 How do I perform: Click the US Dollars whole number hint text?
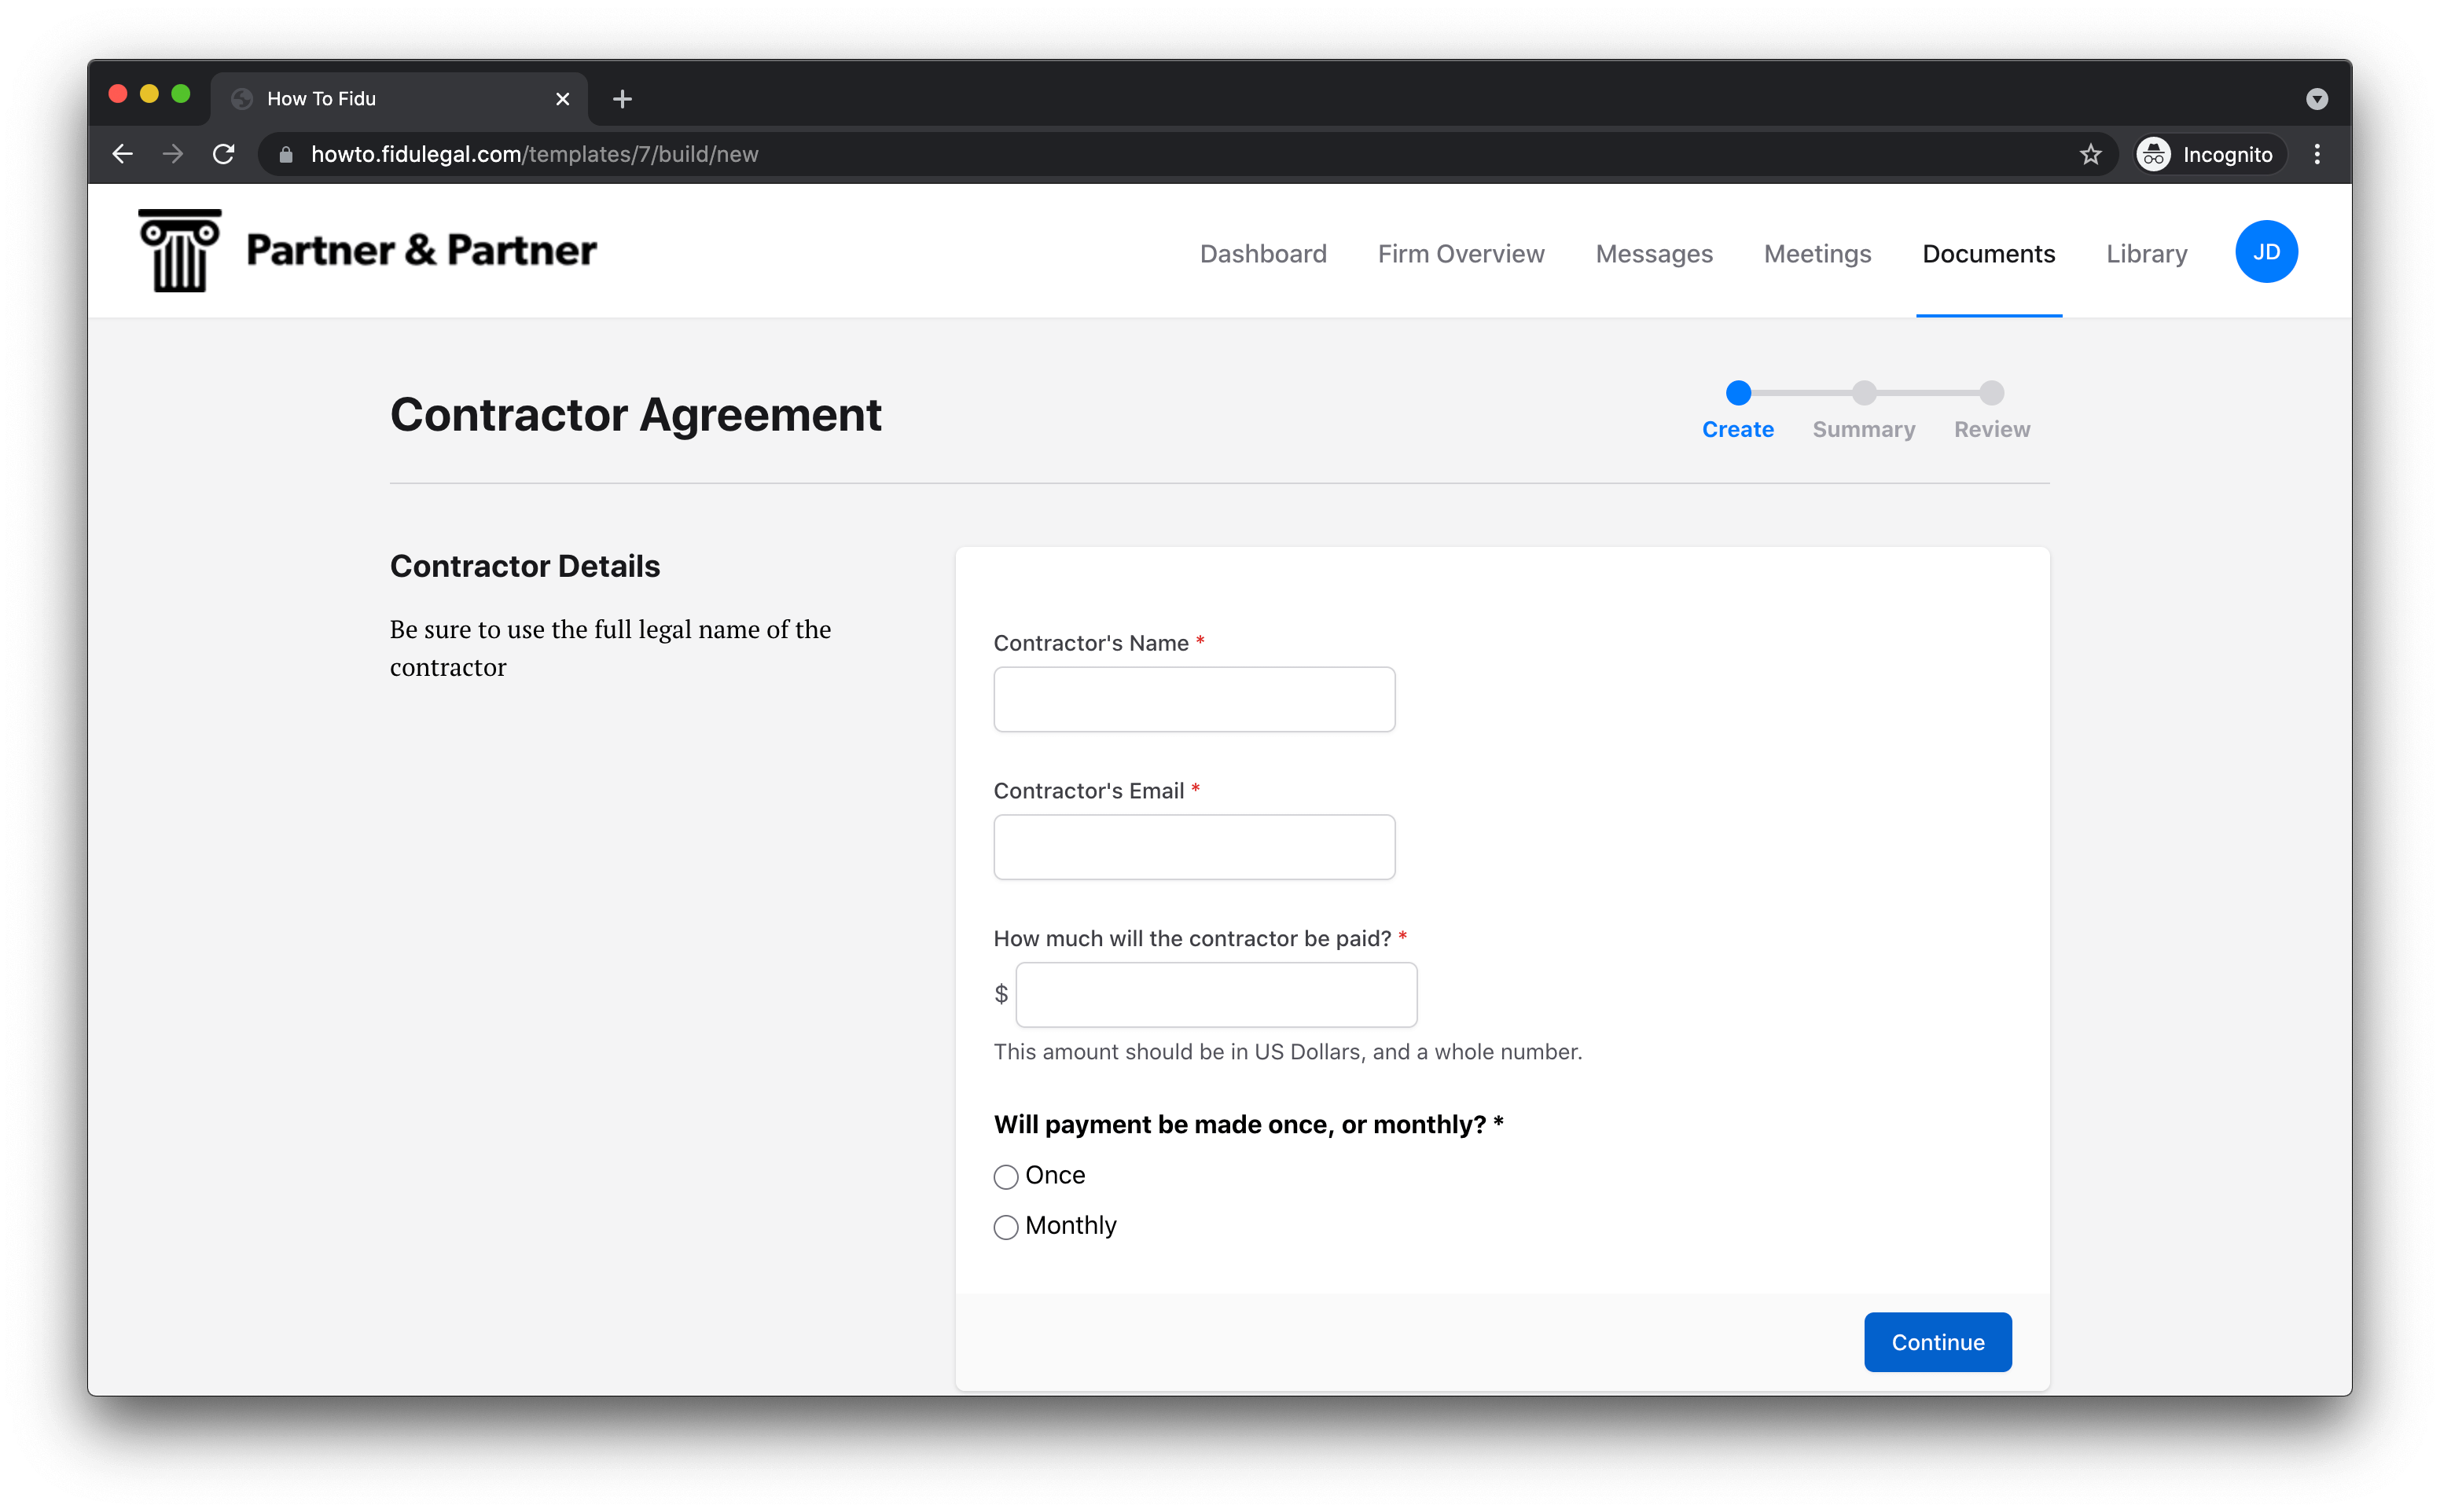coord(1287,1052)
